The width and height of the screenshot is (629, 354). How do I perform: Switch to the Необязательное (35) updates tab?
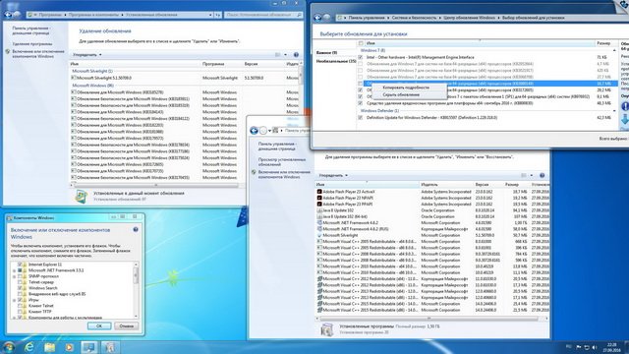click(336, 61)
